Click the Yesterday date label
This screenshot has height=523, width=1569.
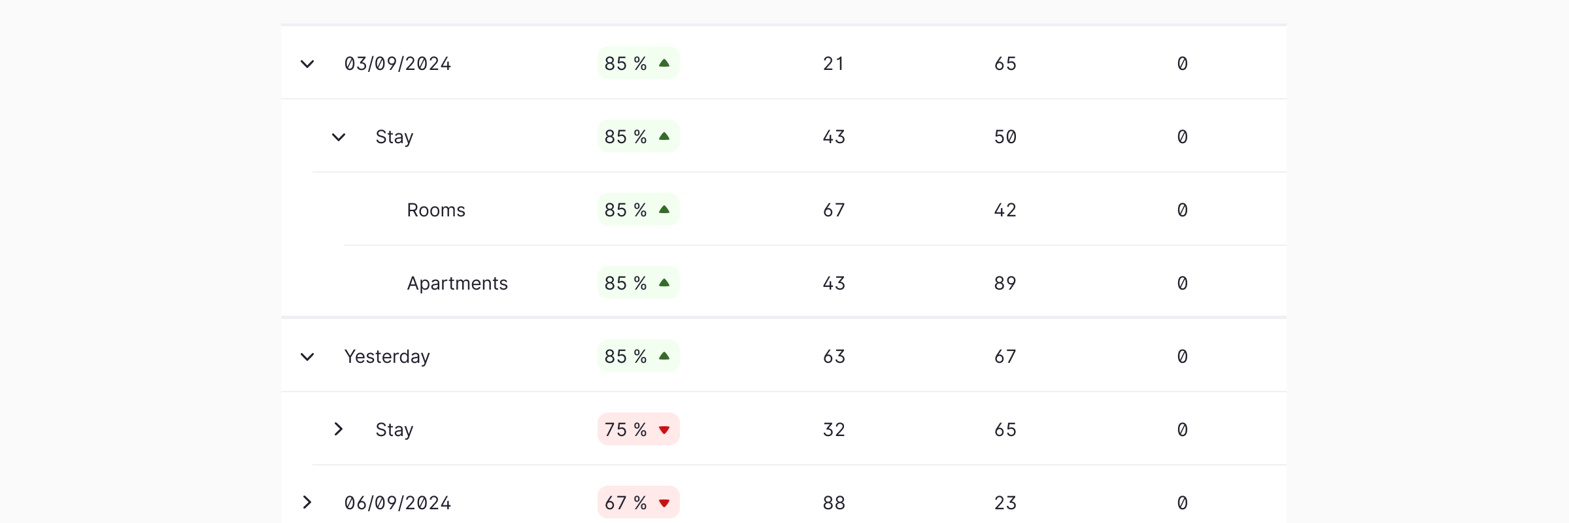[x=387, y=357]
